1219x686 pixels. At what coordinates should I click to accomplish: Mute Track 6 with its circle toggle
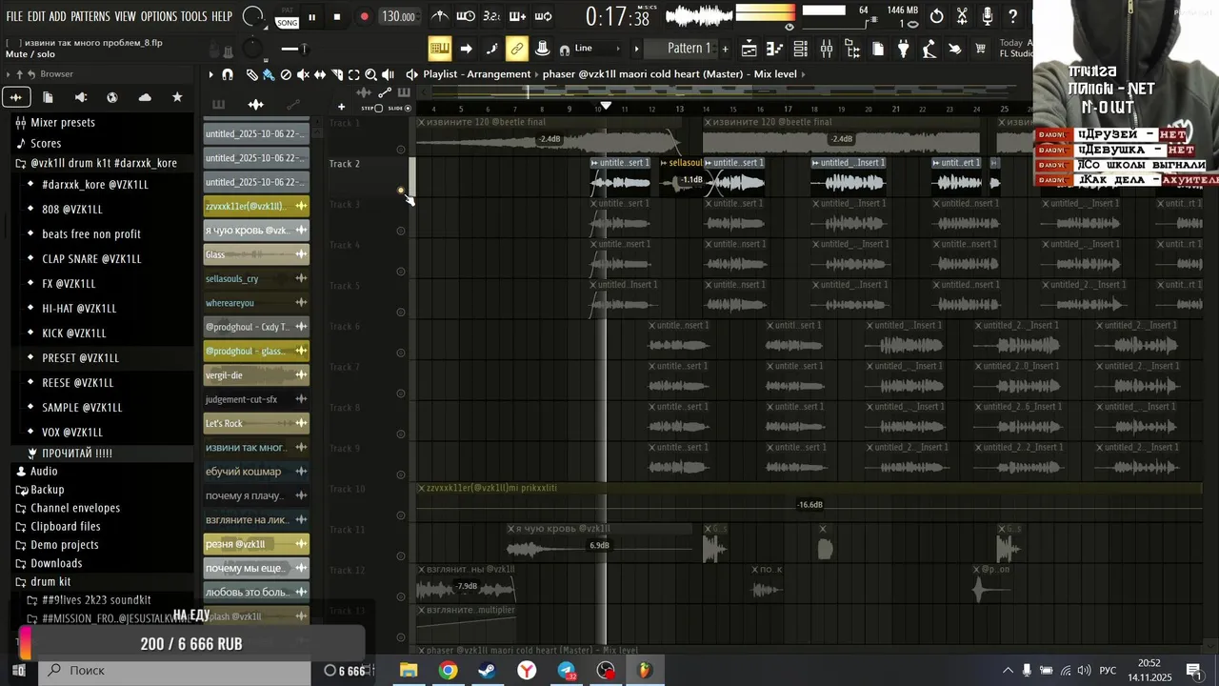coord(401,353)
